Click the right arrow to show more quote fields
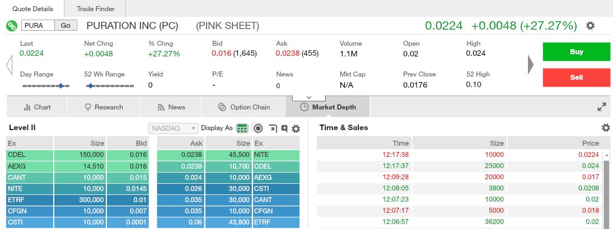613x229 pixels. 531,64
